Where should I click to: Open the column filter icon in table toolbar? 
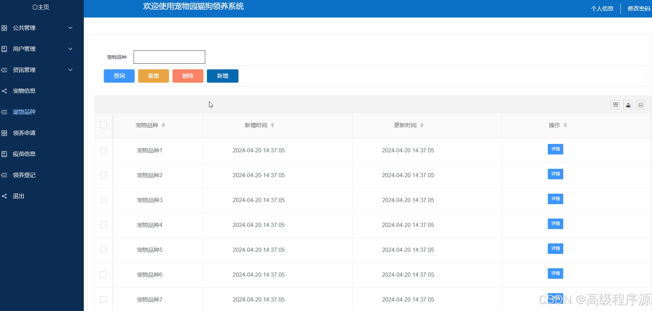pos(615,105)
